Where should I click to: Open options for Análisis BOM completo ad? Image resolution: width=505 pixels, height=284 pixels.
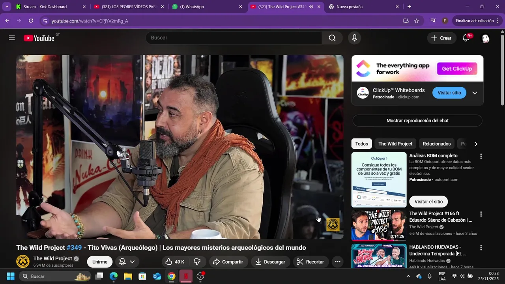click(x=481, y=156)
